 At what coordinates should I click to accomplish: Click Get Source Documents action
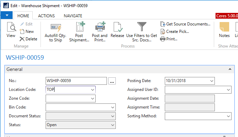[x=185, y=24]
